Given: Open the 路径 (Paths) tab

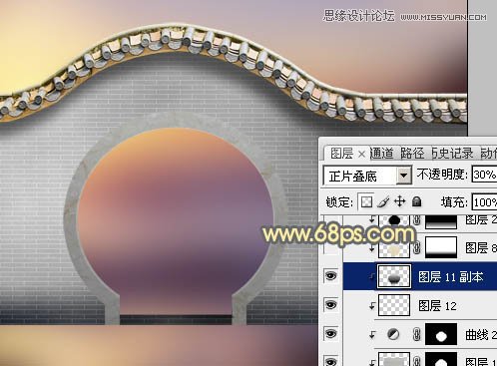Looking at the screenshot, I should pos(412,154).
